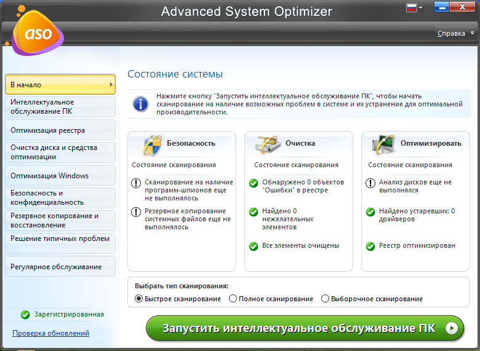This screenshot has width=480, height=351.
Task: Click green check beside Найдено 0 нежелательных
Action: pyautogui.click(x=254, y=212)
